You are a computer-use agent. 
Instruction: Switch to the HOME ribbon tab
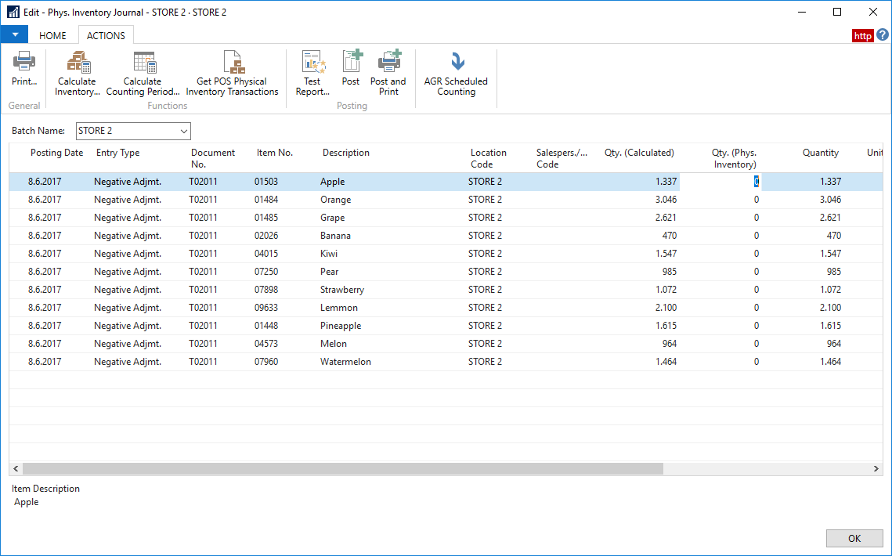[53, 35]
